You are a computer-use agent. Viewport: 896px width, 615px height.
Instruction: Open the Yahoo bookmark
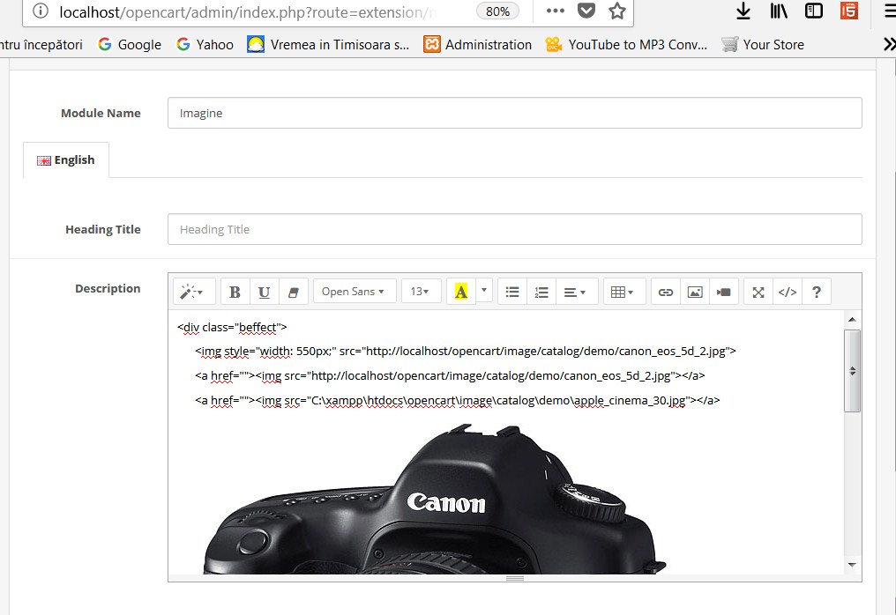coord(205,45)
